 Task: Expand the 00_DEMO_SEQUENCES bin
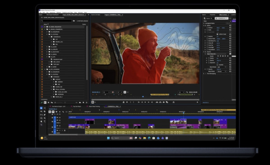point(45,27)
